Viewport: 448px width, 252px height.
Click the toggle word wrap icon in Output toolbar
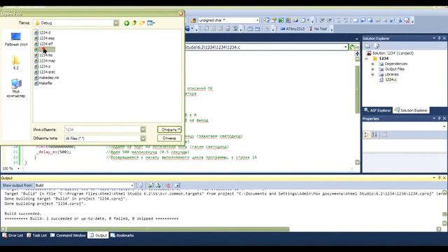pyautogui.click(x=177, y=185)
